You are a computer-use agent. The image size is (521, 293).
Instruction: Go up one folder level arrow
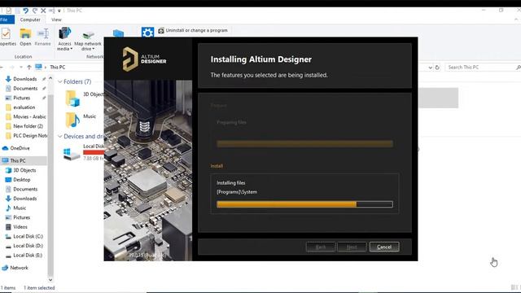coord(29,67)
